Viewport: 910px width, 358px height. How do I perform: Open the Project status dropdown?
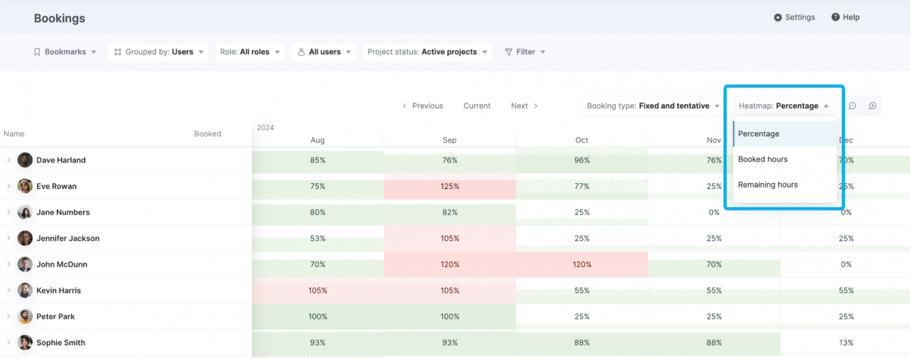coord(427,52)
